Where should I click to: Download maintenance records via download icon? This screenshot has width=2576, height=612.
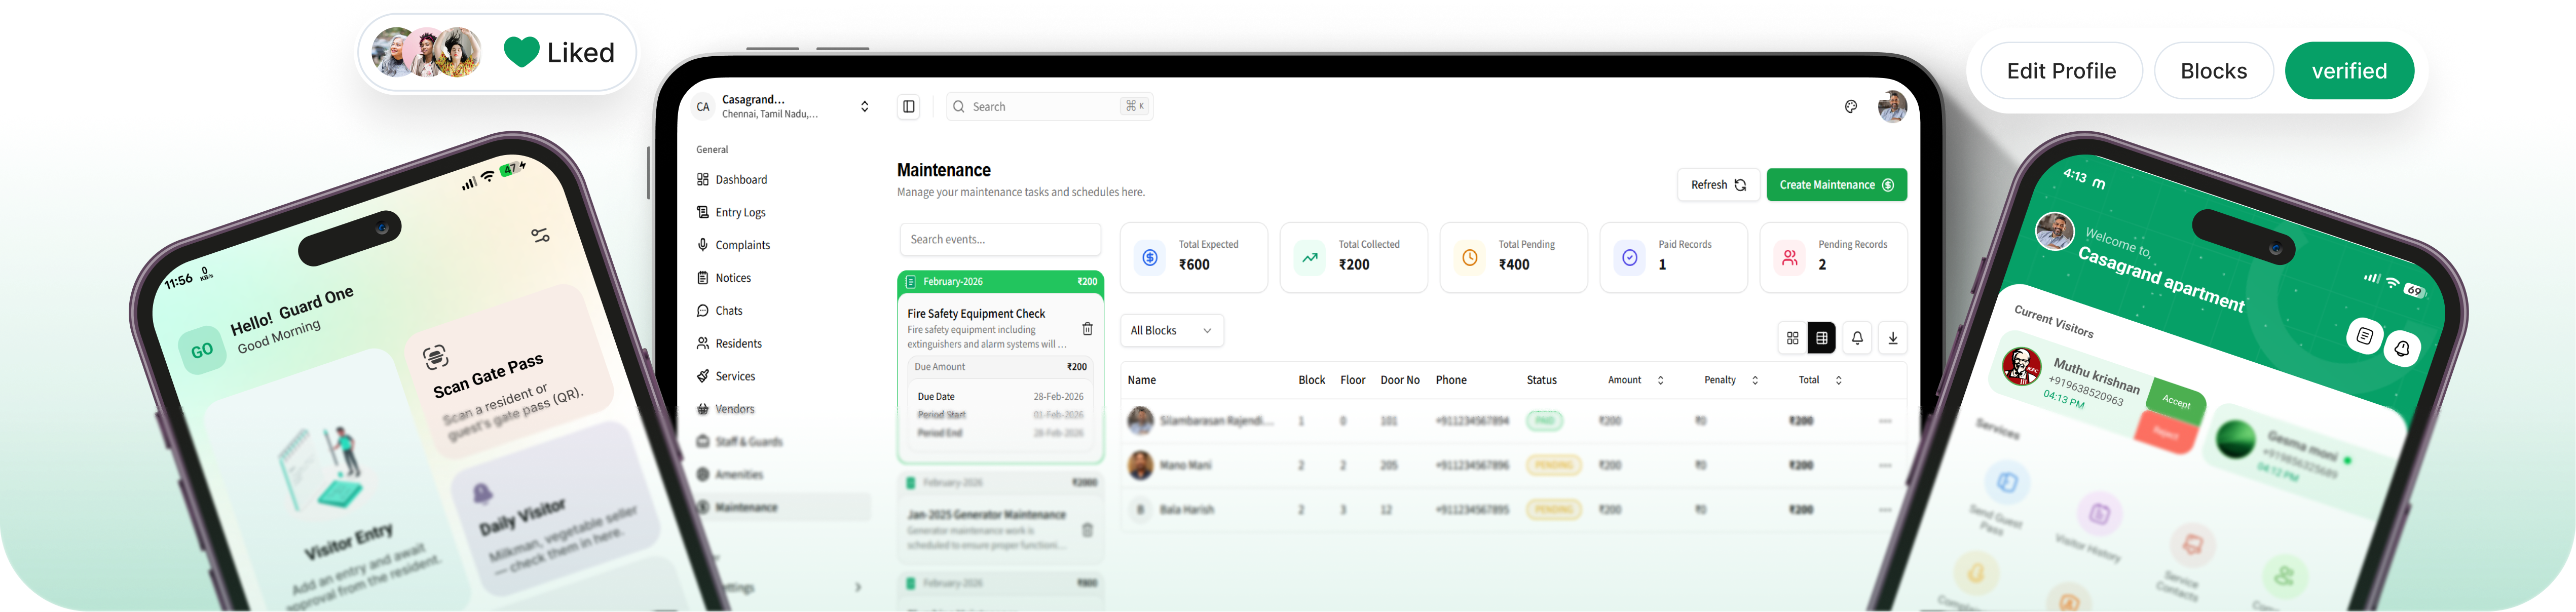tap(1892, 339)
